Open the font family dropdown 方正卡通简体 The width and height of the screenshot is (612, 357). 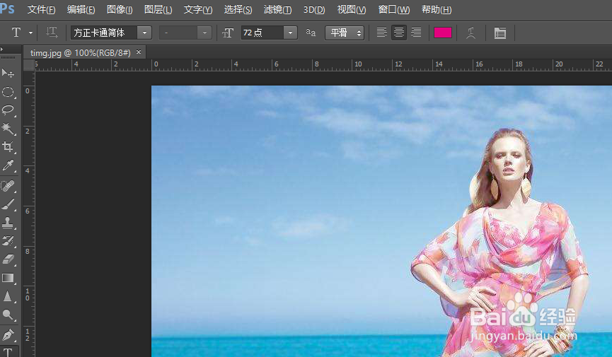point(144,33)
